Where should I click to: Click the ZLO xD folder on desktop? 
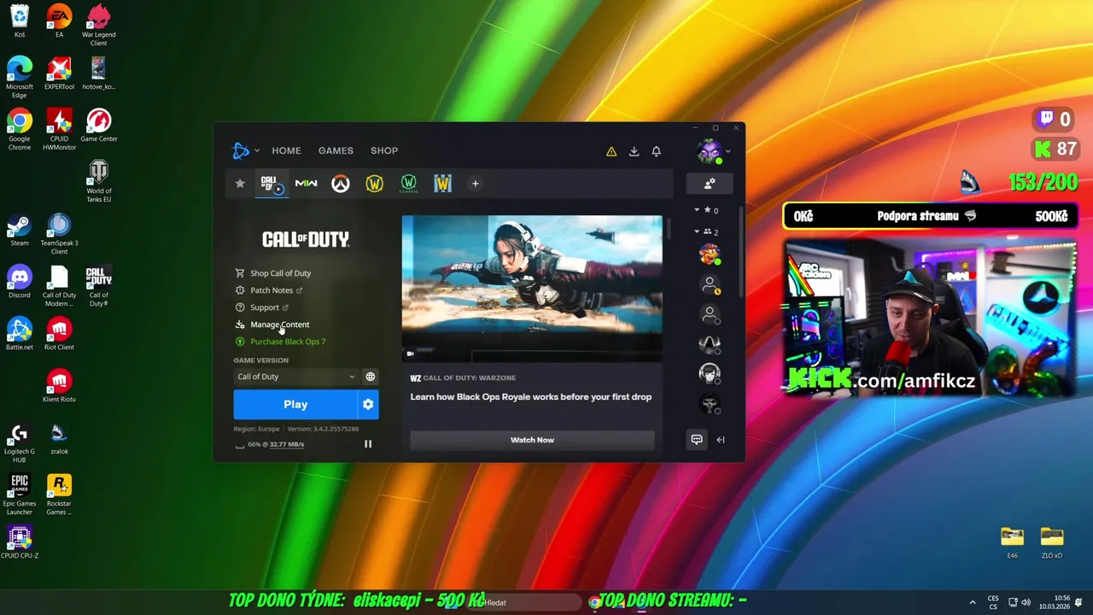1052,542
